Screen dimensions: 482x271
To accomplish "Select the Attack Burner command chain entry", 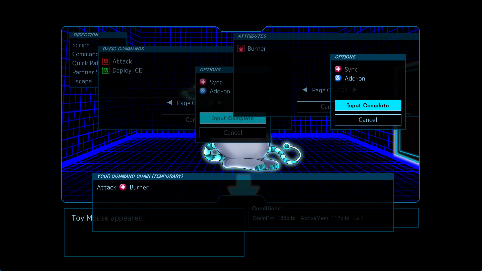I will point(123,187).
